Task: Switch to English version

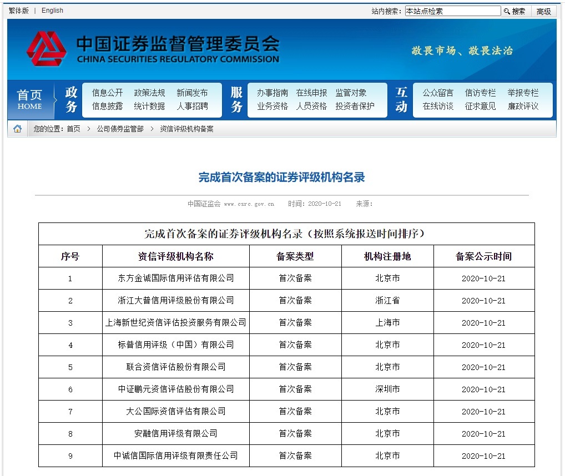Action: click(52, 11)
